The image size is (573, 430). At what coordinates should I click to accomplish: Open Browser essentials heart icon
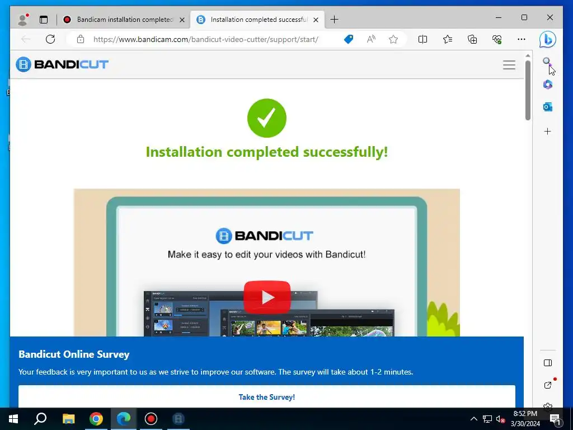pos(497,39)
